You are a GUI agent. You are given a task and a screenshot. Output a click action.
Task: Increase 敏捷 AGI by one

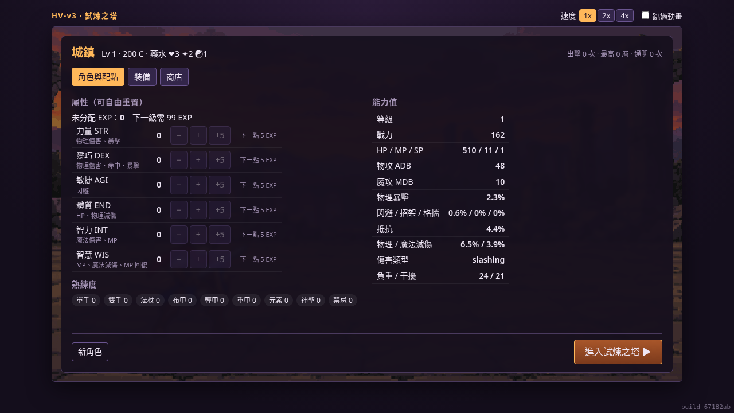pyautogui.click(x=198, y=185)
